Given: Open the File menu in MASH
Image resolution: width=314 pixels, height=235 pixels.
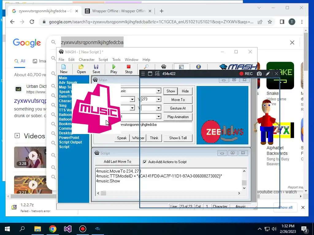Looking at the screenshot, I should pos(61,60).
